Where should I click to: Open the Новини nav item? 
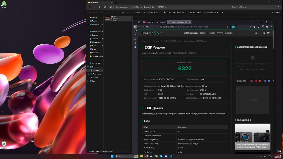pos(203,33)
